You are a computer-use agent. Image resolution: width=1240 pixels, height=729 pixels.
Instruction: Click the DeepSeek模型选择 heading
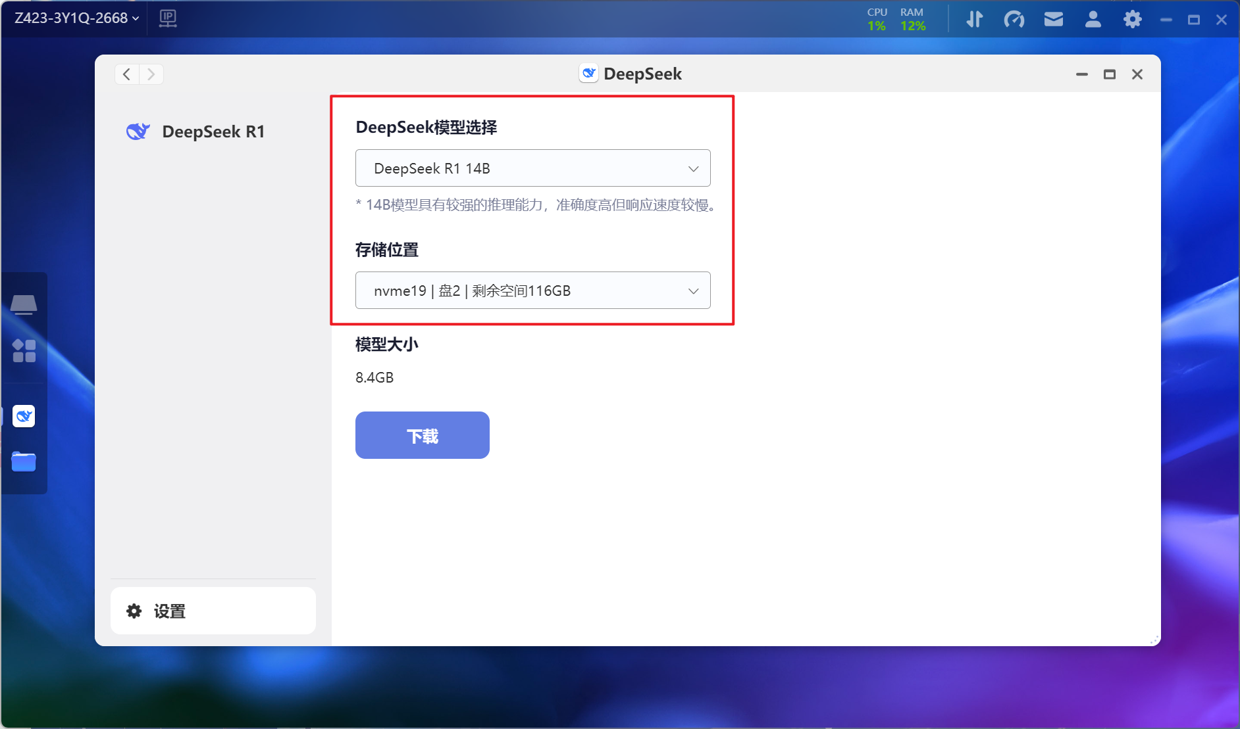[426, 128]
